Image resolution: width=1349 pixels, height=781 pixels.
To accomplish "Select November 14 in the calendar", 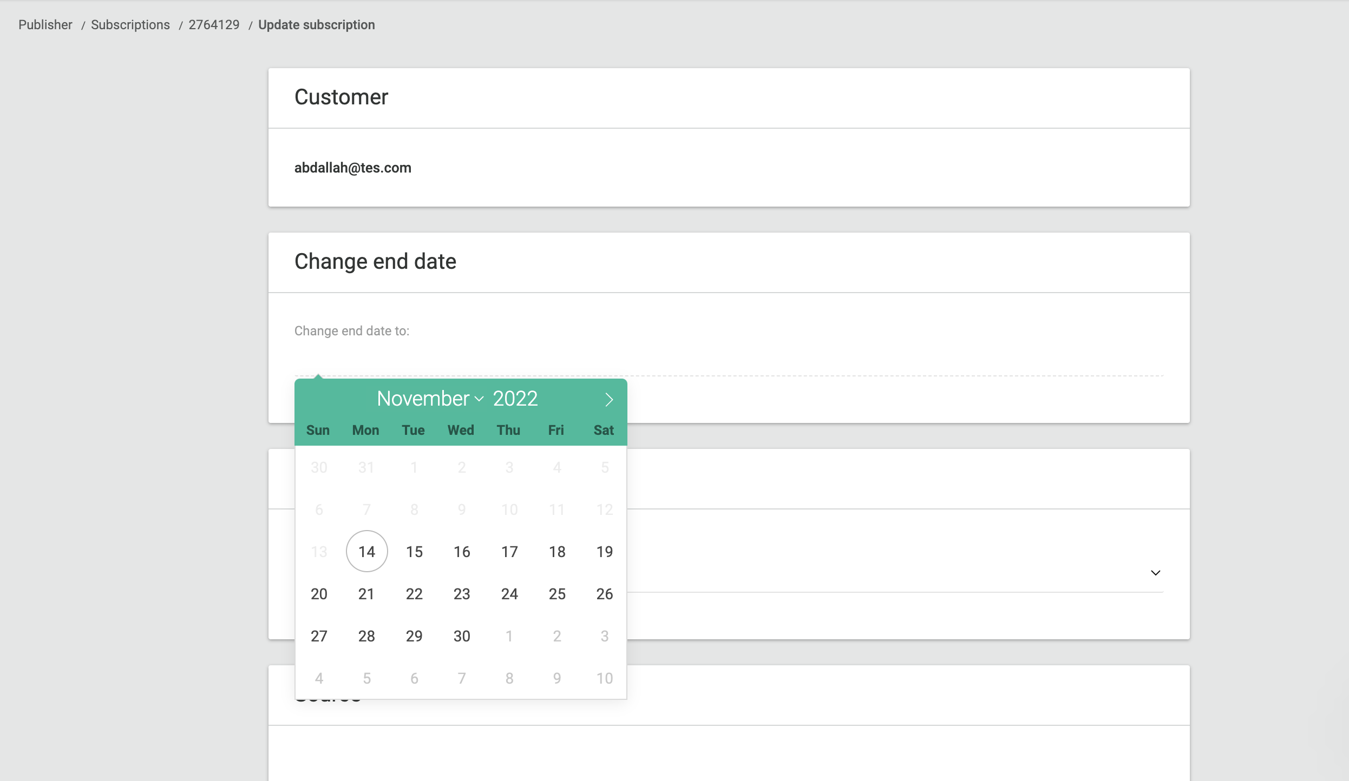I will 366,552.
